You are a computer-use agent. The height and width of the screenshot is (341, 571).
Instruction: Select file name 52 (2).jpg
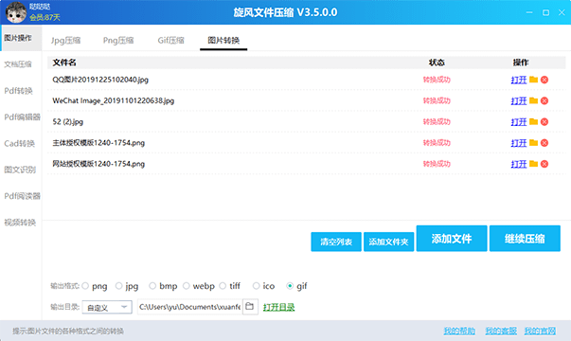click(x=68, y=121)
